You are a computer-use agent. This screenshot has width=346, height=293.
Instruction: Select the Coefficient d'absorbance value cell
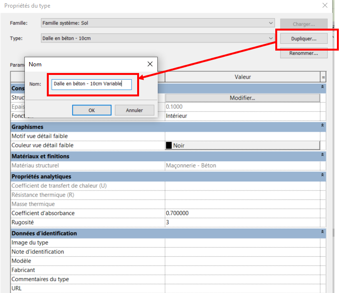point(242,213)
